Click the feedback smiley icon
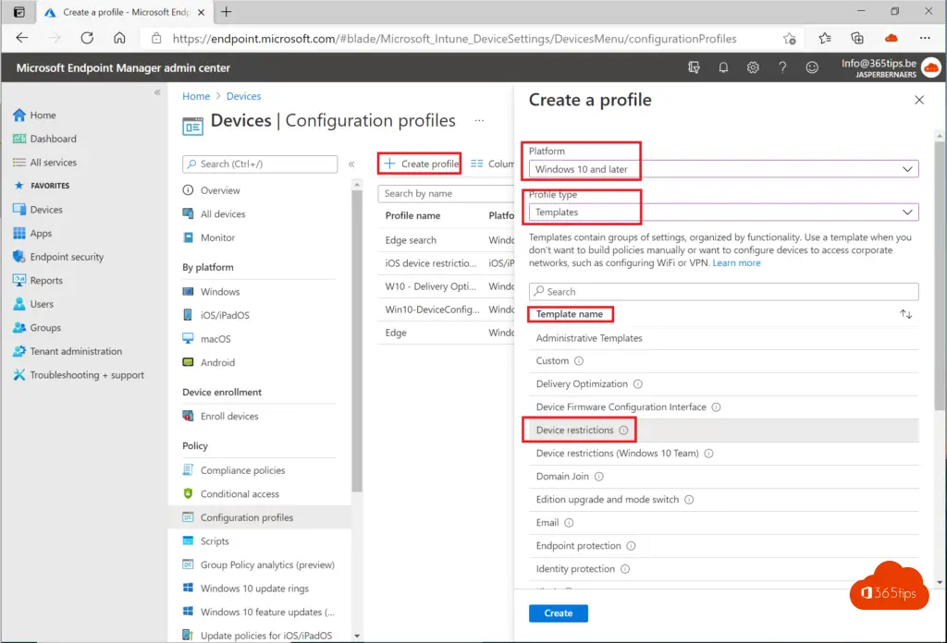 click(812, 67)
